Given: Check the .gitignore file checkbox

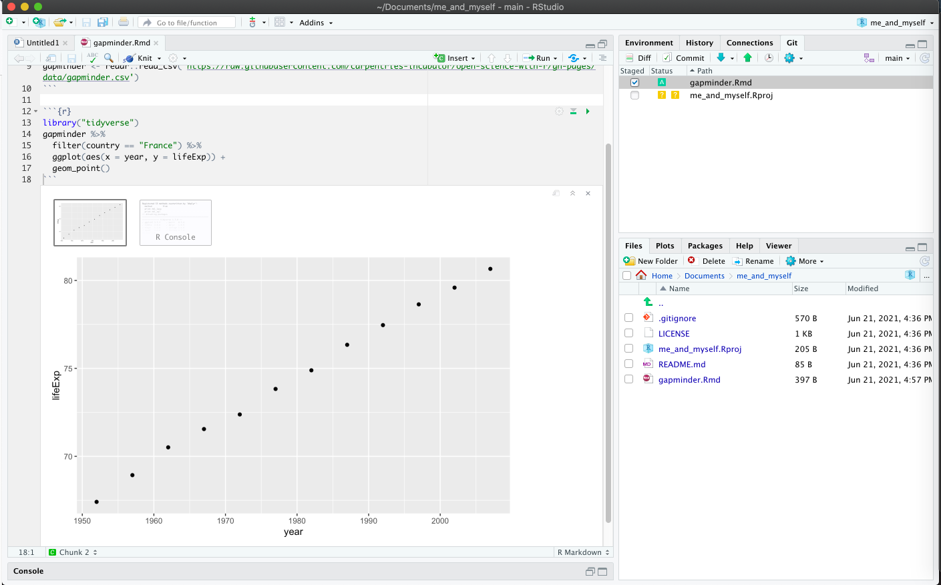Looking at the screenshot, I should click(x=628, y=318).
